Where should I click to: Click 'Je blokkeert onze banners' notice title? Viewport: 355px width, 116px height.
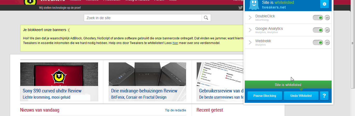click(x=46, y=30)
